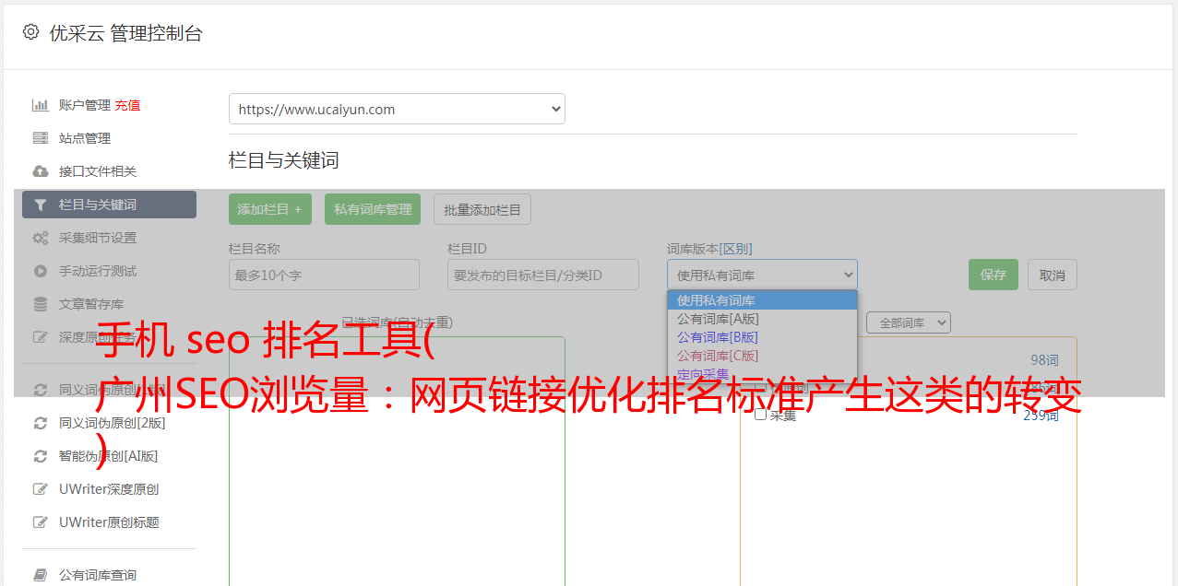Click the gears icon for 采集细节设置

click(x=40, y=238)
